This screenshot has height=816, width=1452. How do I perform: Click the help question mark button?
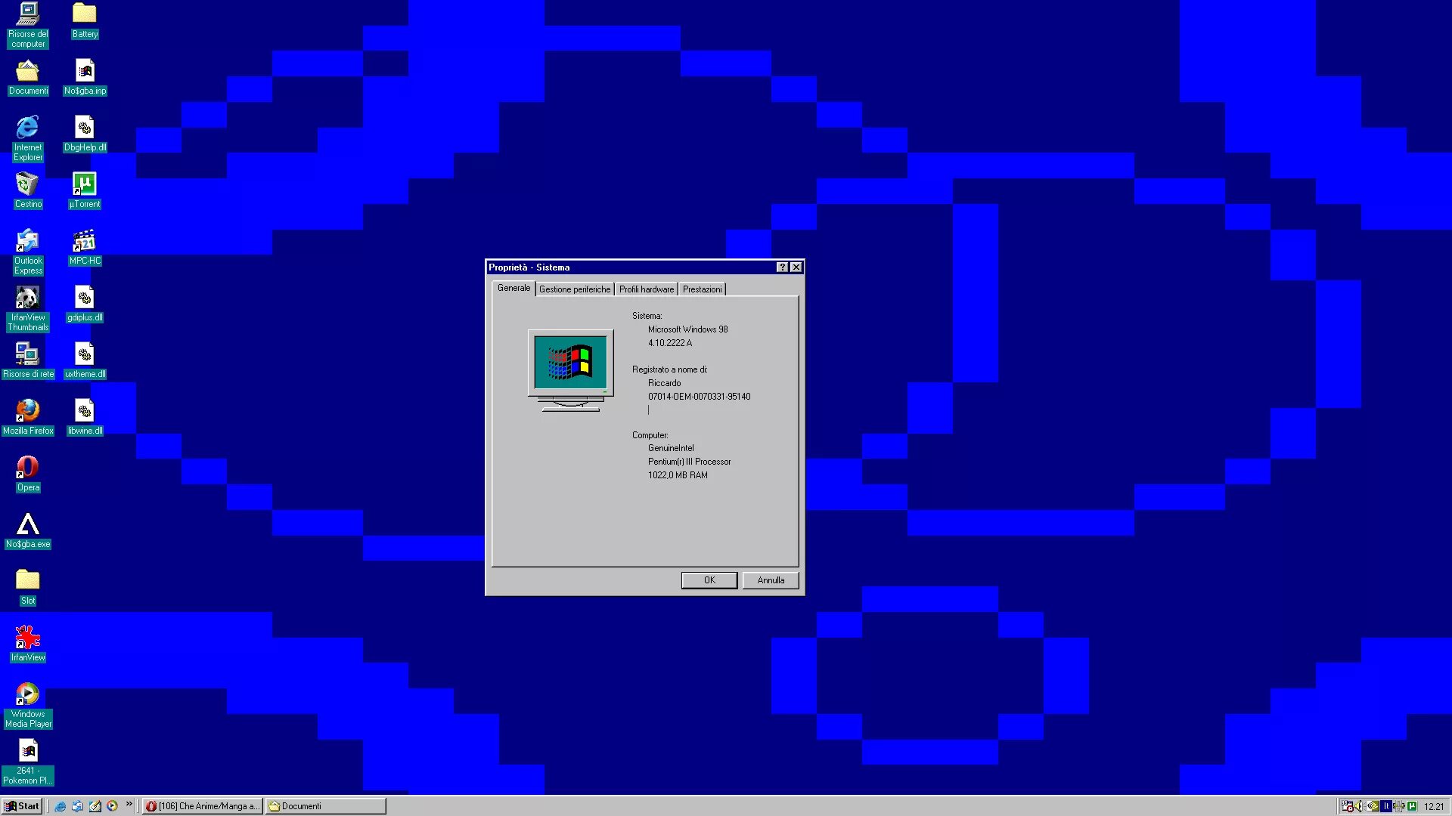pyautogui.click(x=783, y=267)
